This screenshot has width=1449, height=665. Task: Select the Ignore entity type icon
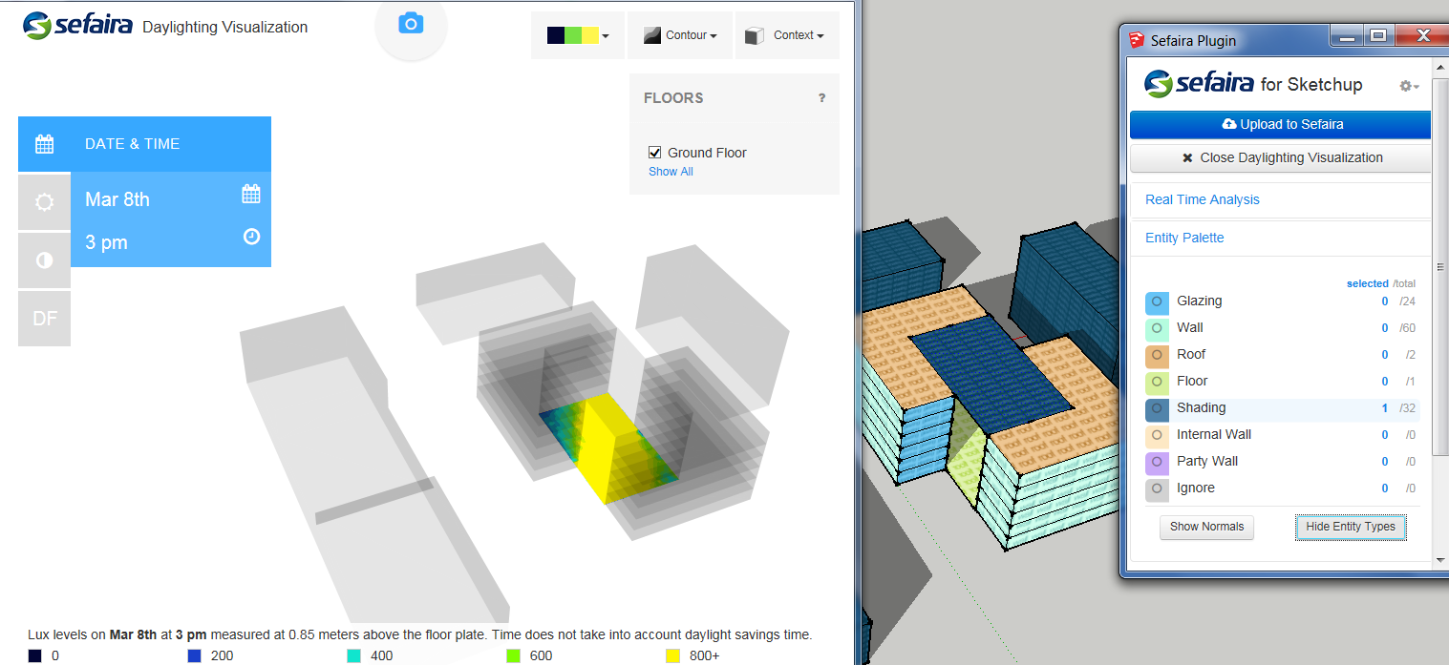coord(1157,488)
